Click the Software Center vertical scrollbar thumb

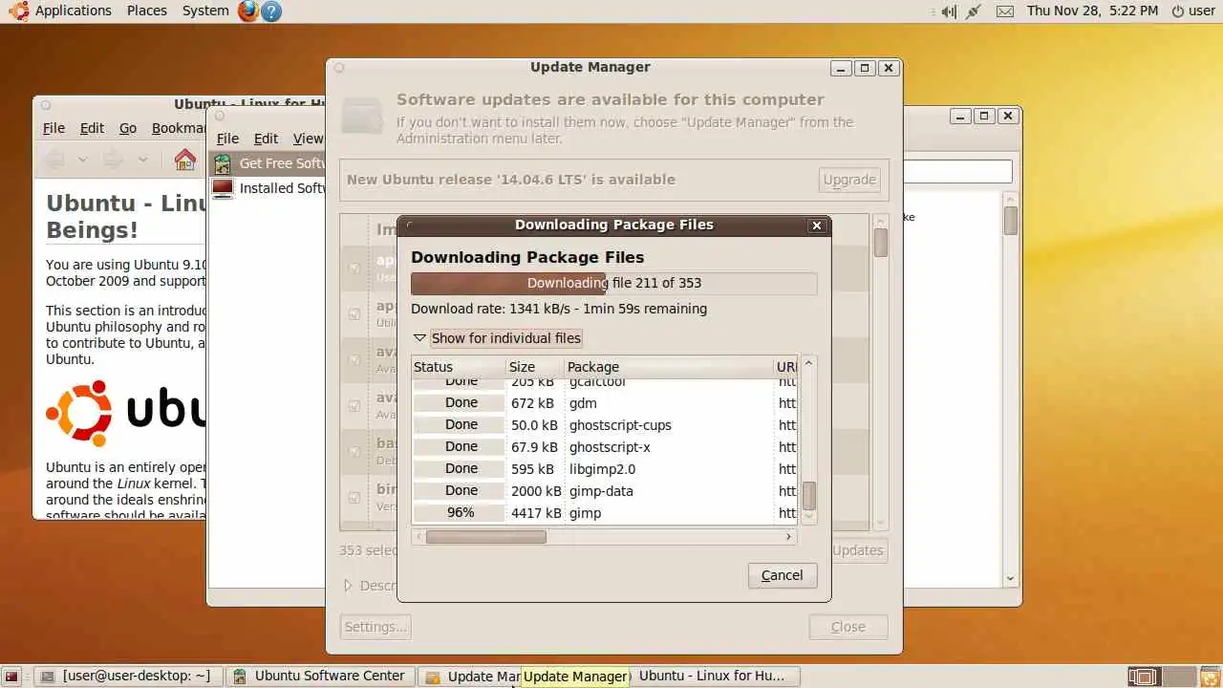click(x=1010, y=220)
